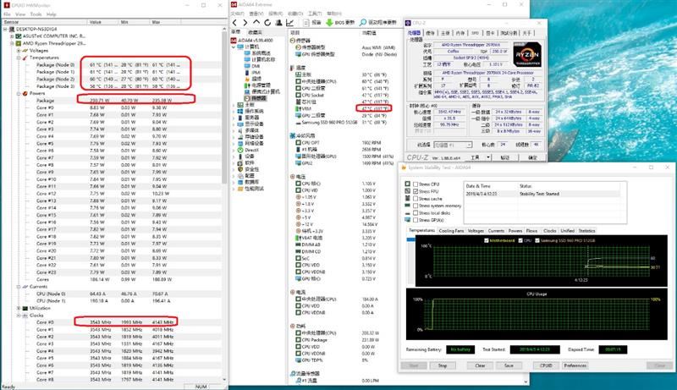Click the Ryzen Threadripper logo in CPU-Z

tap(527, 56)
